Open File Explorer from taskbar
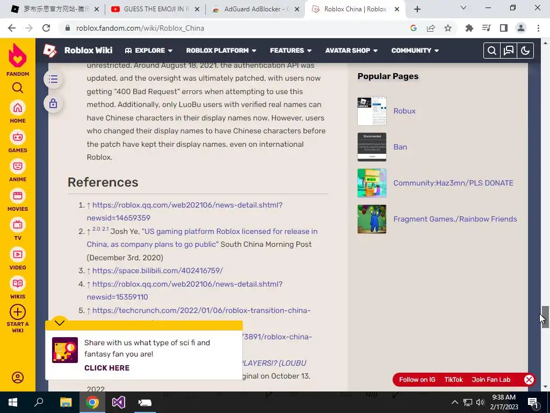Screen dimensions: 550x413 pos(66,402)
